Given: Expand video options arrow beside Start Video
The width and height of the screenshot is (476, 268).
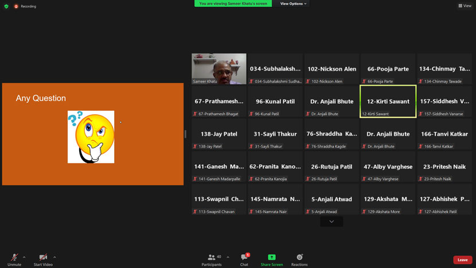Looking at the screenshot, I should click(54, 257).
